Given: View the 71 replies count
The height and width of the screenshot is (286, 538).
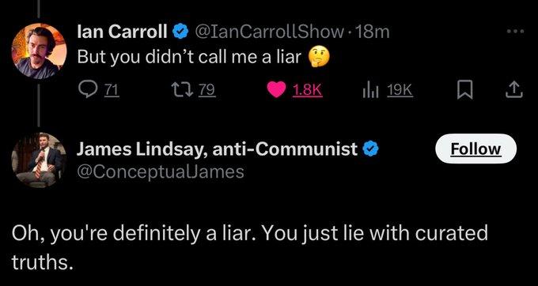Looking at the screenshot, I should click(112, 90).
